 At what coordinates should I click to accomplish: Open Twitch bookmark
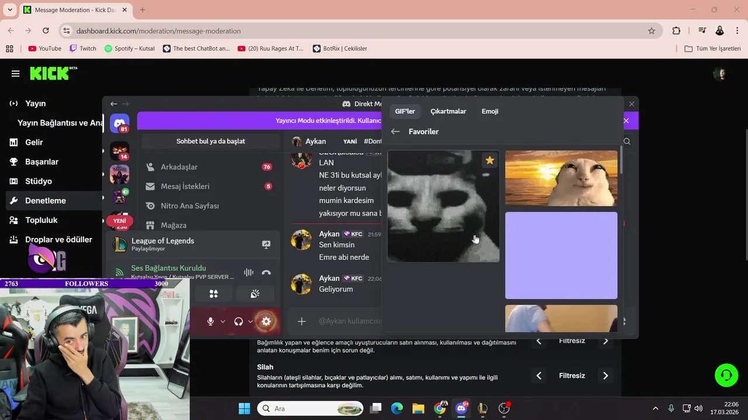click(82, 48)
